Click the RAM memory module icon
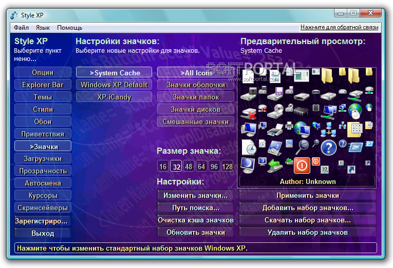This screenshot has height=268, width=393. click(x=302, y=111)
